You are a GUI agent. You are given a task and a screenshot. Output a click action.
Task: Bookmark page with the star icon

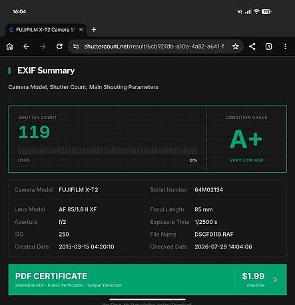[236, 47]
